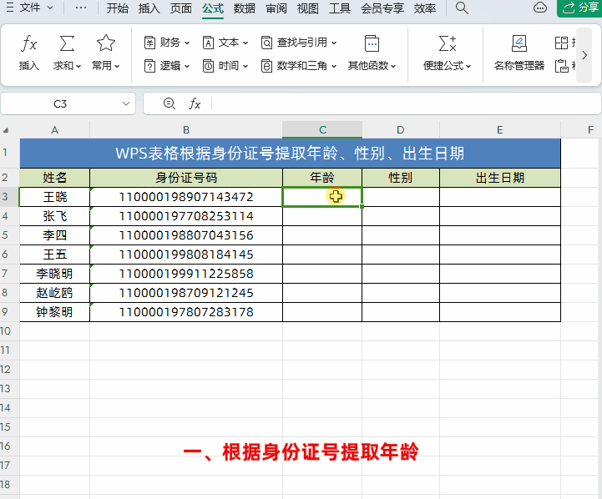Click the Insert Function fx icon
This screenshot has width=602, height=499.
[28, 43]
